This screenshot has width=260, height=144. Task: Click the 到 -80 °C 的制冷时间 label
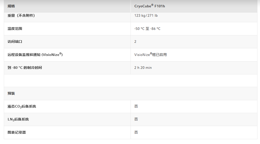(25, 68)
